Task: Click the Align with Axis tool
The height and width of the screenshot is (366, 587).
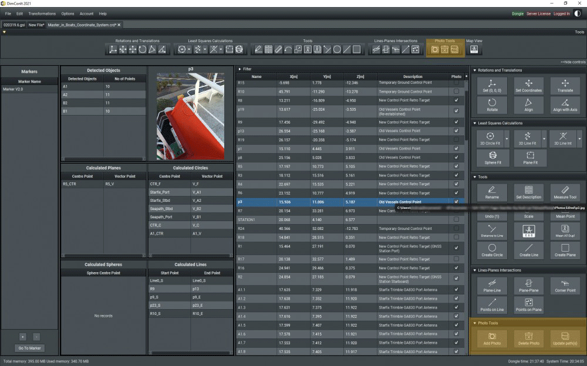Action: coord(565,104)
